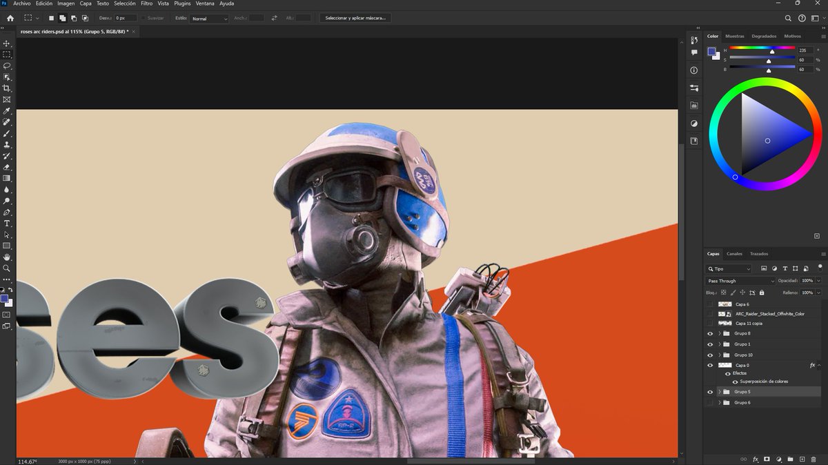Image resolution: width=828 pixels, height=465 pixels.
Task: Open the Estilo Normal dropdown
Action: coord(209,18)
